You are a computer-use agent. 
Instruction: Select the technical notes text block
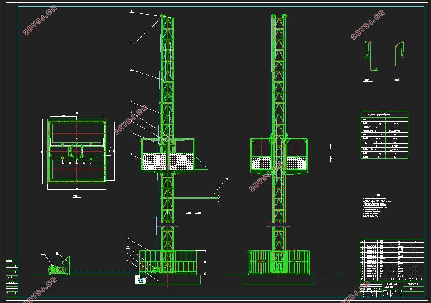pos(377,206)
